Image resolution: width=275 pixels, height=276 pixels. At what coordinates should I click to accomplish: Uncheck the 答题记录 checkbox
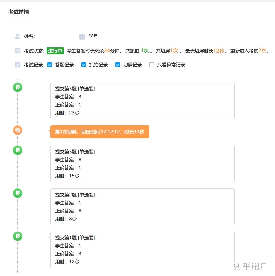[50, 65]
